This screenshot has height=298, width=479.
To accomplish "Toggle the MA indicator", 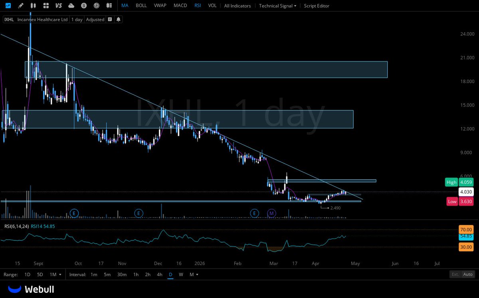I will [x=125, y=6].
